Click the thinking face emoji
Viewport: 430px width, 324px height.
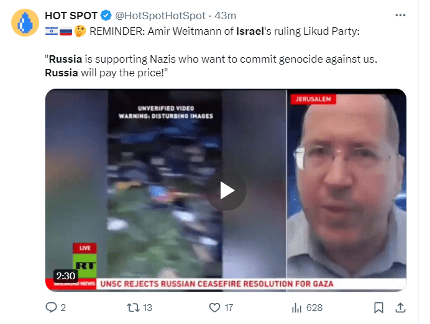(x=80, y=31)
